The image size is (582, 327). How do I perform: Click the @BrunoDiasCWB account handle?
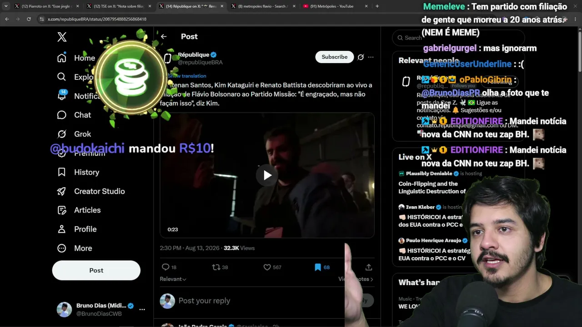[x=99, y=314]
